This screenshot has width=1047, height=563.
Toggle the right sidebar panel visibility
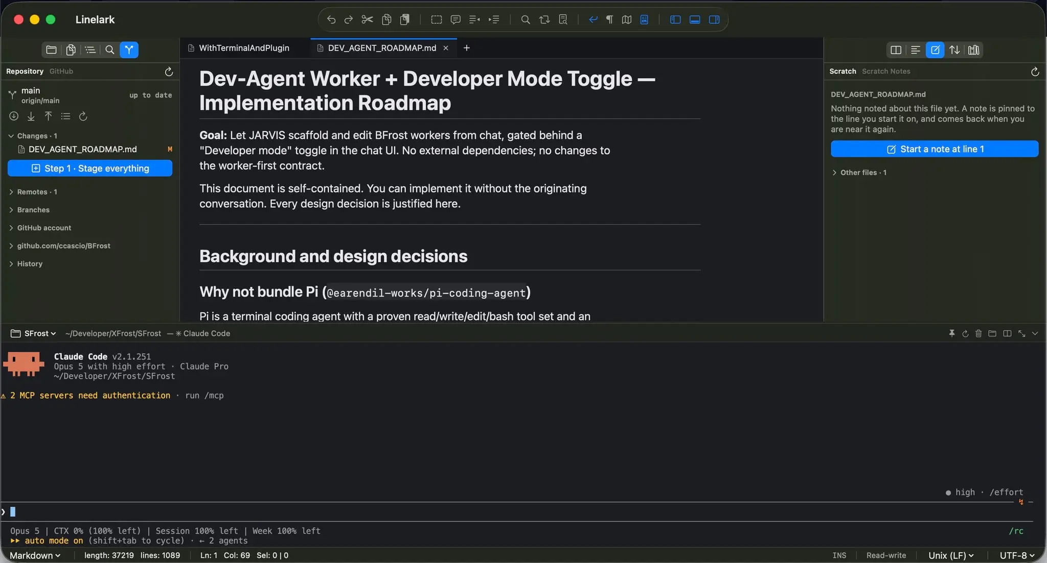(714, 19)
